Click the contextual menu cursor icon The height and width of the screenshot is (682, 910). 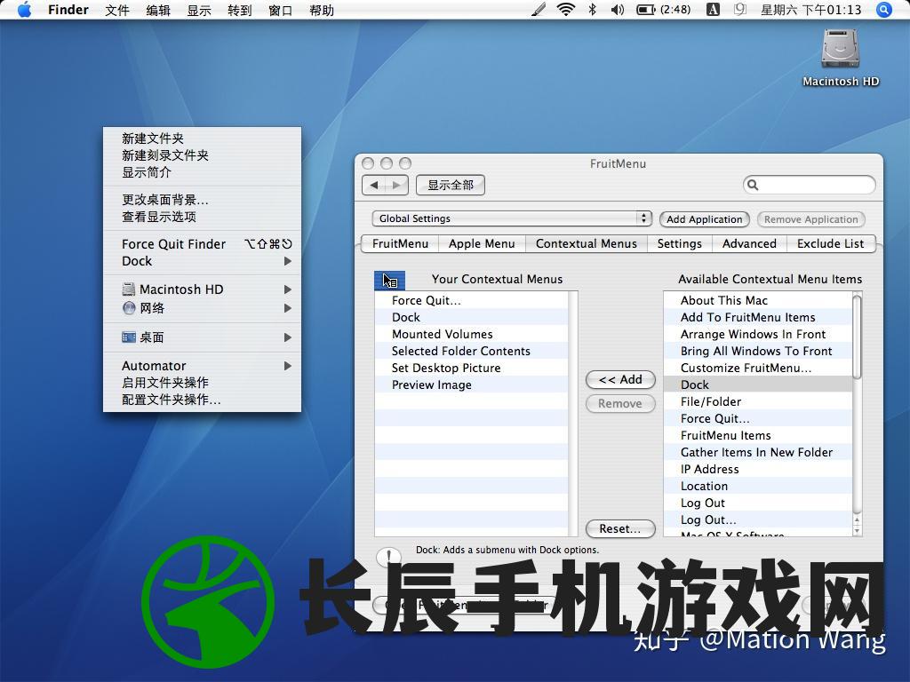389,281
